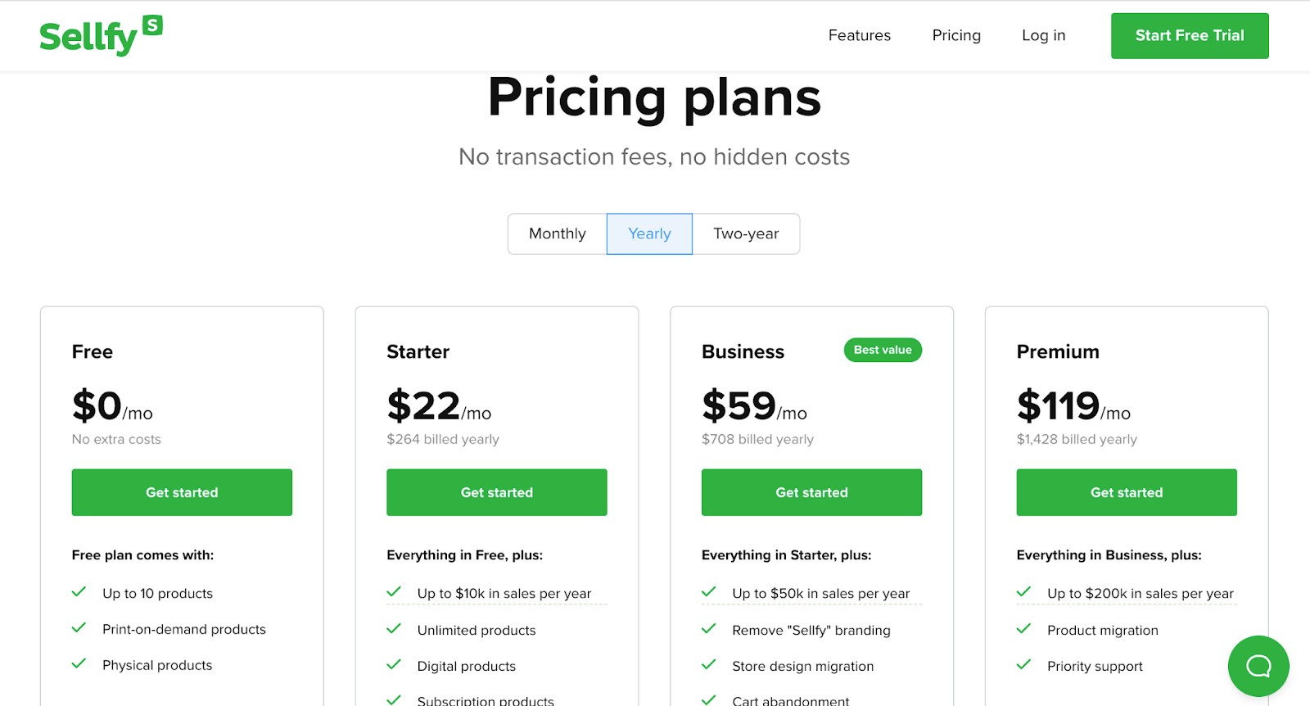Image resolution: width=1310 pixels, height=706 pixels.
Task: Get started with the Premium plan
Action: point(1127,492)
